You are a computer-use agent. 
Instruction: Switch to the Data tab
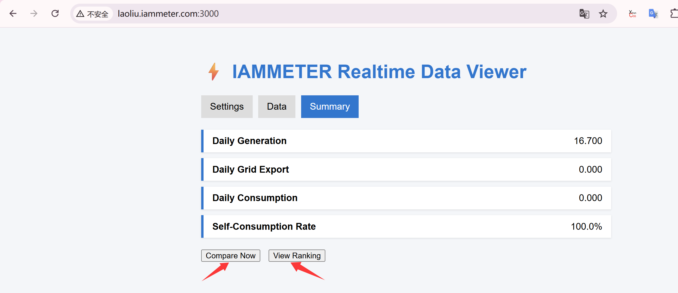click(277, 107)
